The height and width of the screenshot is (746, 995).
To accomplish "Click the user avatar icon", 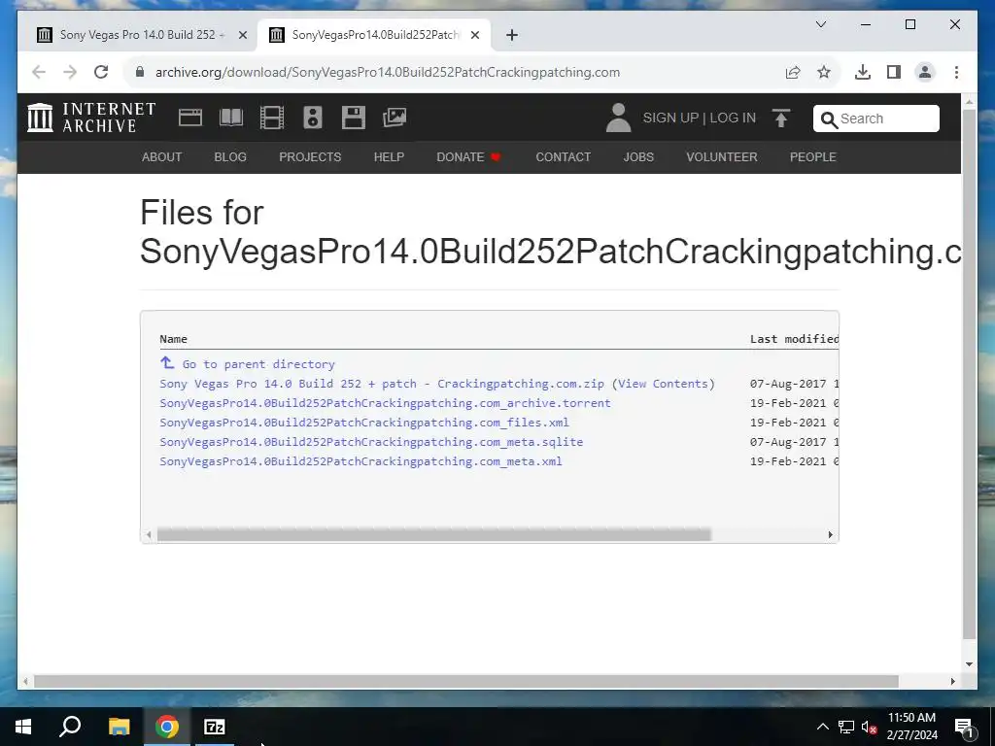I will (x=618, y=118).
